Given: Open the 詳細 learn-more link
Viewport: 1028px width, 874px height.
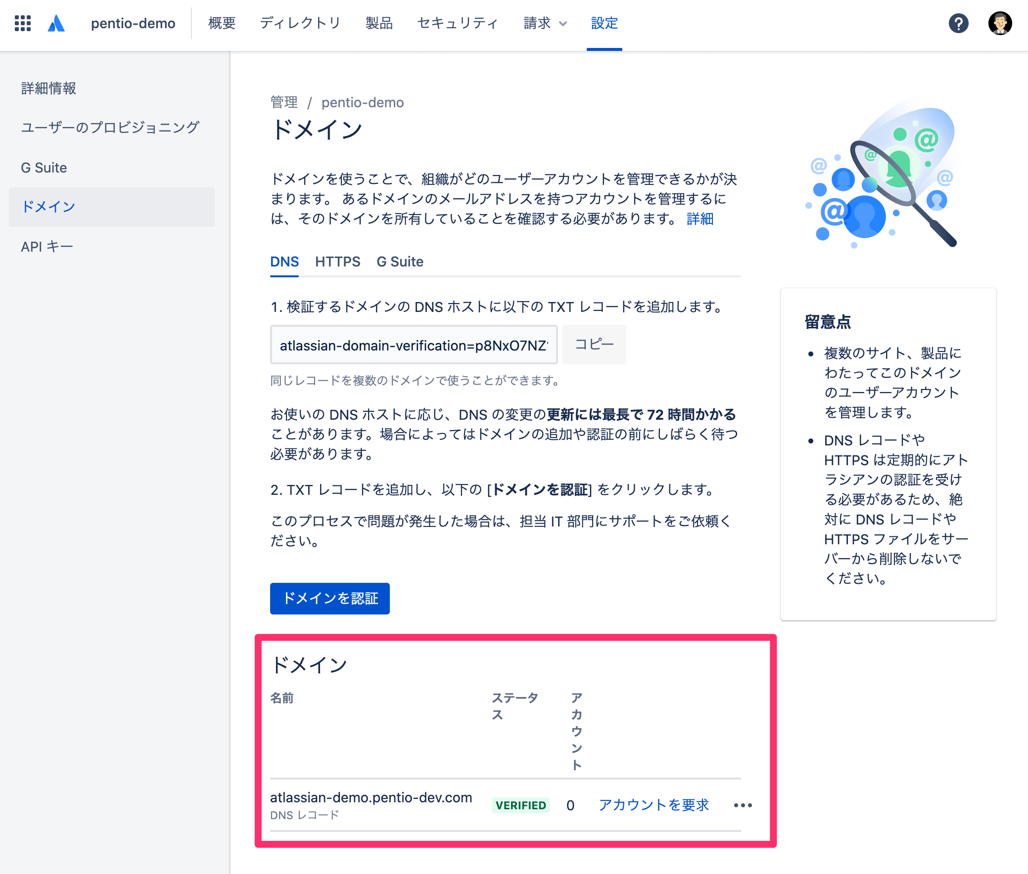Looking at the screenshot, I should [x=700, y=218].
